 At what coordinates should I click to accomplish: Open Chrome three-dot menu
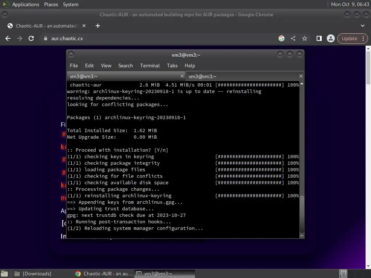point(363,38)
